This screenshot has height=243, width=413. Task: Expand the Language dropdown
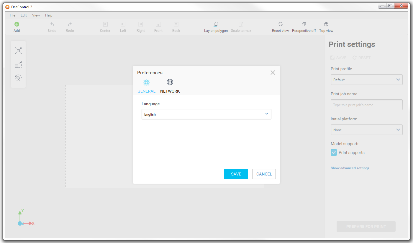206,114
